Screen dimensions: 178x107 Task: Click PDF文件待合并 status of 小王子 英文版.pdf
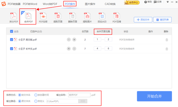[x=127, y=40]
